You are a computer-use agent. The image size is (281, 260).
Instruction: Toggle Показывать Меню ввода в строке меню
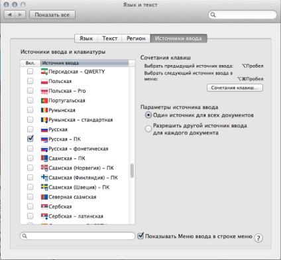(x=140, y=235)
